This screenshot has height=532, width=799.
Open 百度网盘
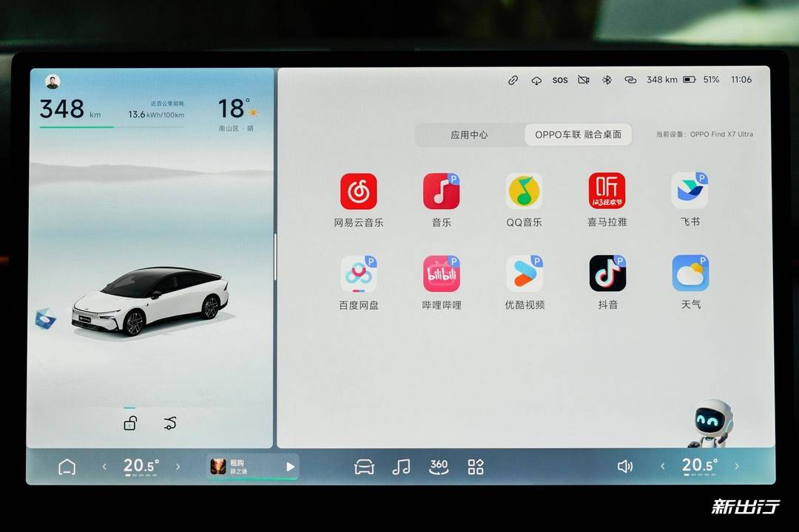coord(359,274)
